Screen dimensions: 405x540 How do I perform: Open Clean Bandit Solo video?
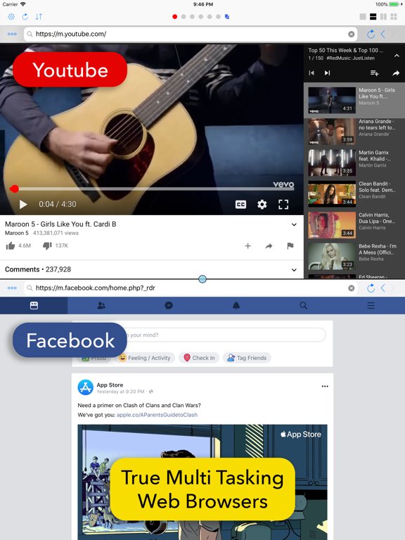[354, 193]
